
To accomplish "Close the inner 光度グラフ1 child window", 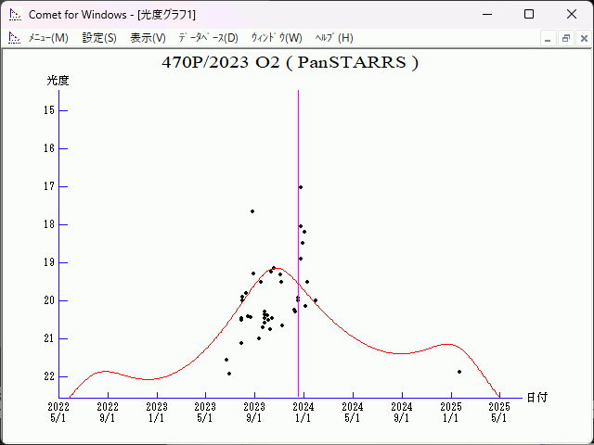I will [582, 38].
